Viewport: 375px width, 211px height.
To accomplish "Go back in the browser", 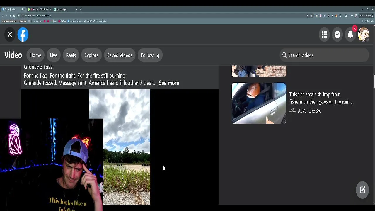I will [x=2, y=16].
